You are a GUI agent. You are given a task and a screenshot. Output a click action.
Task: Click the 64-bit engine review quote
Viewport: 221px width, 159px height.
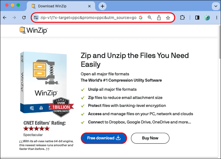tap(46, 145)
